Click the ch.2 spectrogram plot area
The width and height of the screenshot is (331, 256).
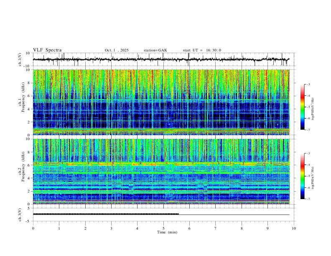pyautogui.click(x=161, y=172)
